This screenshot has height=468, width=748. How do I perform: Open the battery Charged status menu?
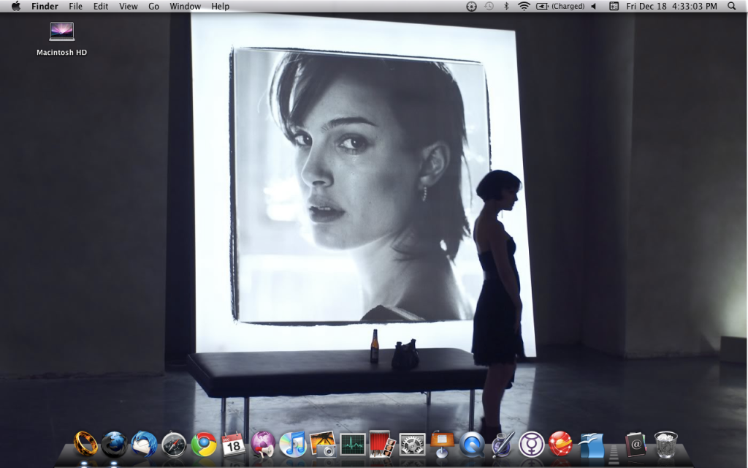[x=560, y=6]
